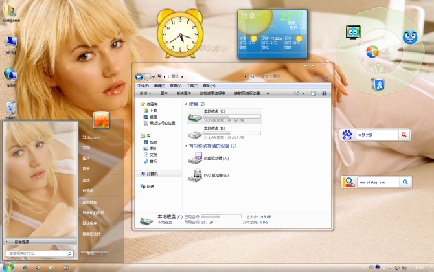Open the 帮助(H) menu
The image size is (434, 272).
(x=209, y=85)
